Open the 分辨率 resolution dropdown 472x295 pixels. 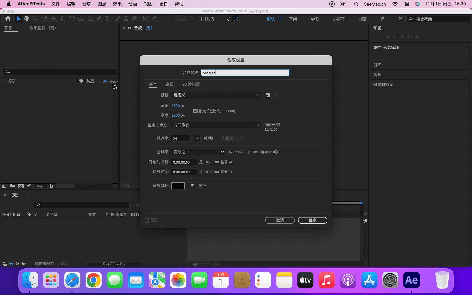198,152
